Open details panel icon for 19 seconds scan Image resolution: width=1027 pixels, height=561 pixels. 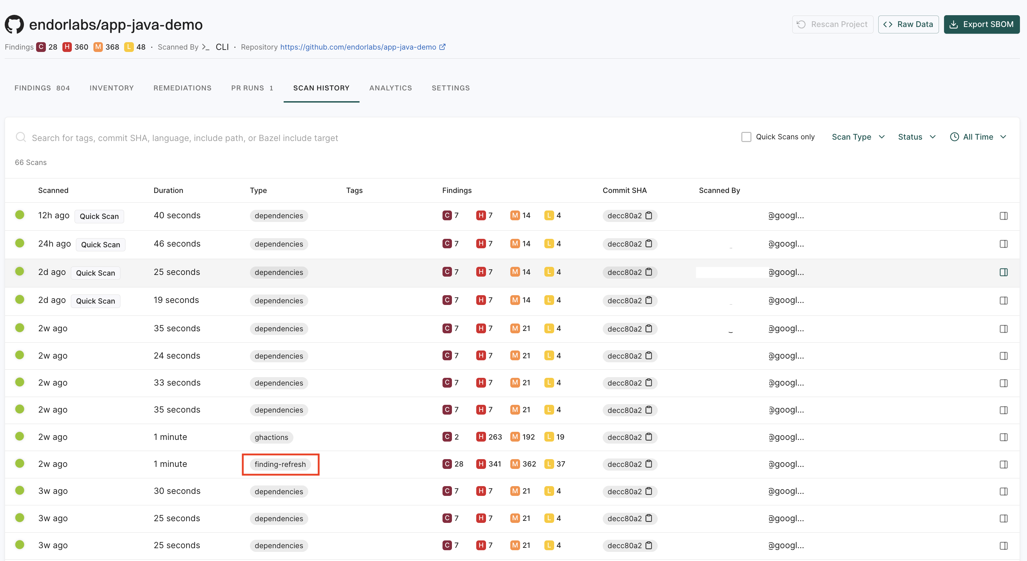point(1003,301)
